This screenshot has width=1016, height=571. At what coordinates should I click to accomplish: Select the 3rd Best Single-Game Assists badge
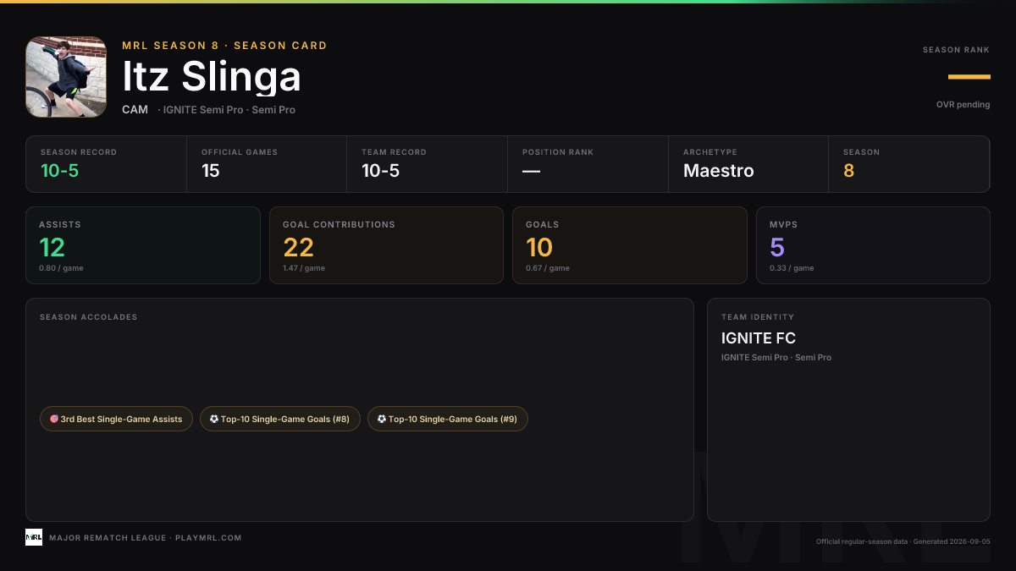point(116,419)
